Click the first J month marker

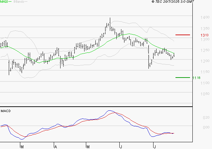(121, 147)
